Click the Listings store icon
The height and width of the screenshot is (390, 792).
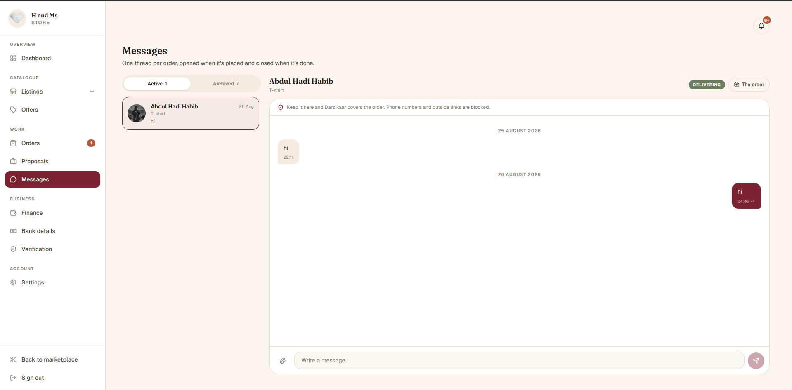coord(13,92)
